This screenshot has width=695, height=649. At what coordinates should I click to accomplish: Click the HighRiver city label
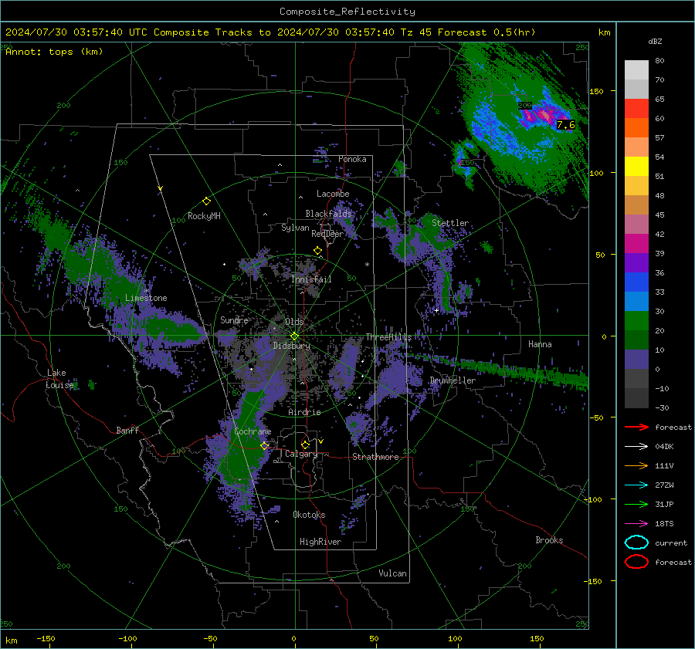pos(320,542)
